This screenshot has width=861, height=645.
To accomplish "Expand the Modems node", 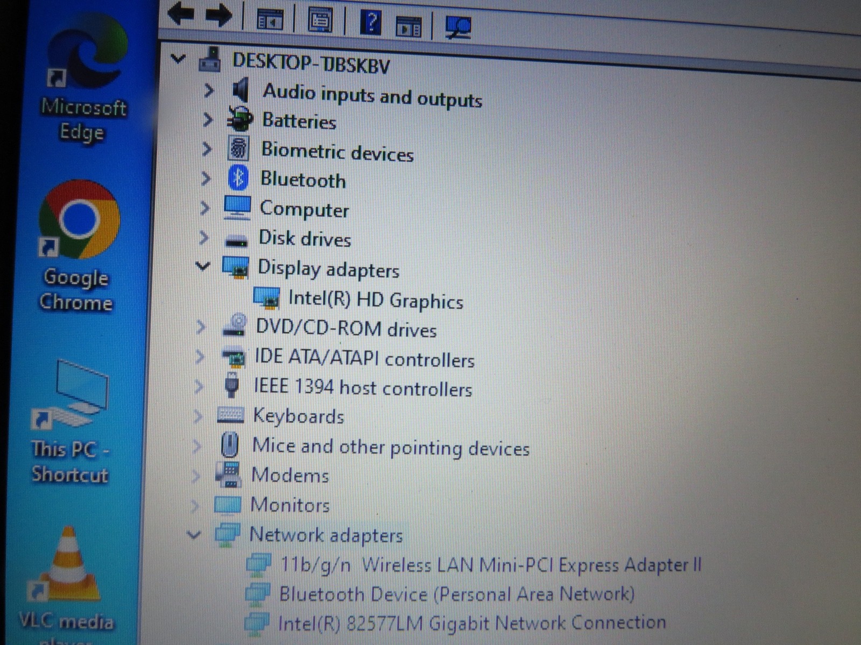I will [x=195, y=475].
